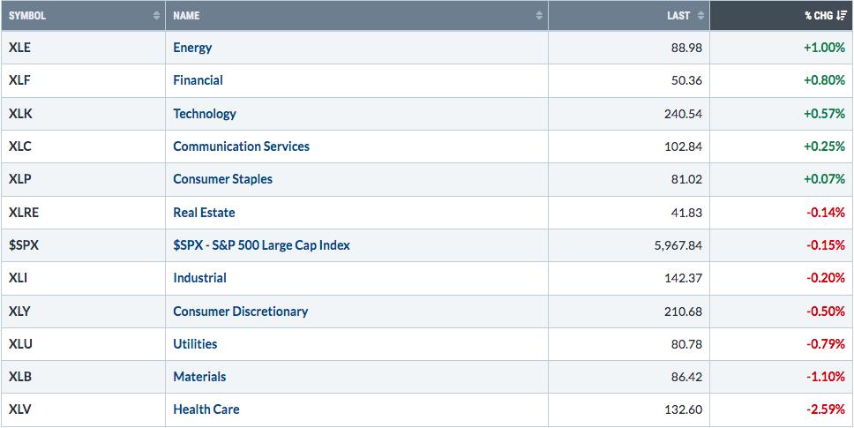
Task: Open the Financial sector link
Action: pyautogui.click(x=198, y=80)
